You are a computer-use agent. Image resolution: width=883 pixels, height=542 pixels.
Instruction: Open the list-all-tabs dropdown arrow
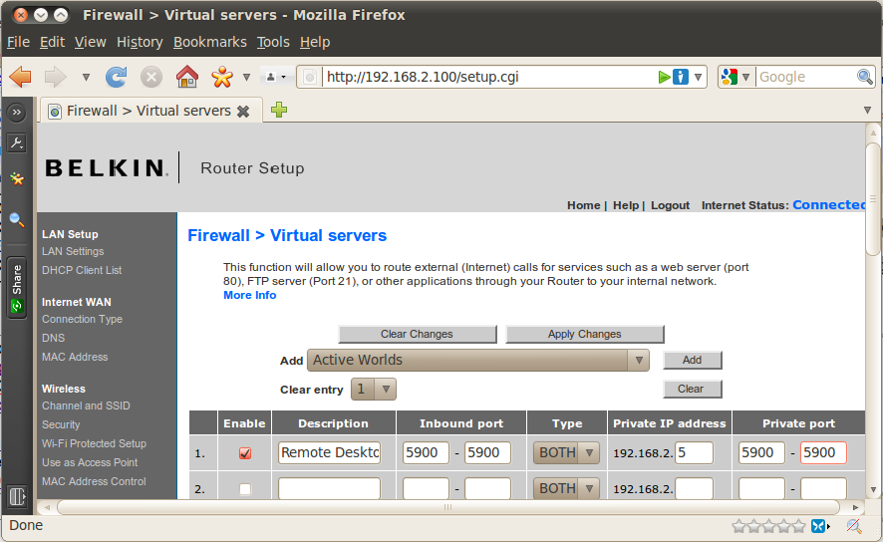point(867,111)
